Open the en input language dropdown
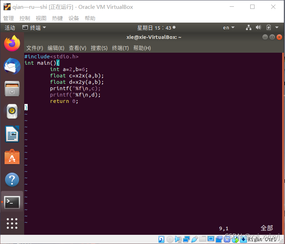Image resolution: width=285 pixels, height=244 pixels. coord(229,28)
